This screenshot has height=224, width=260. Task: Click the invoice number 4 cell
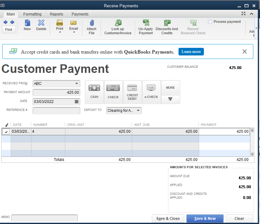point(48,131)
